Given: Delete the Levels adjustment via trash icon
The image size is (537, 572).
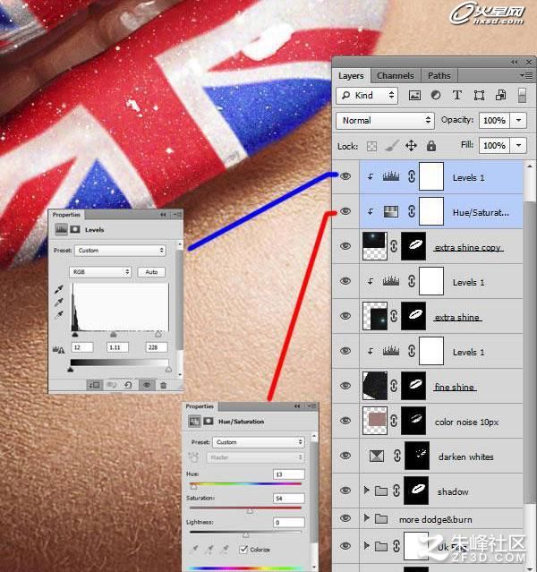Looking at the screenshot, I should click(x=164, y=385).
